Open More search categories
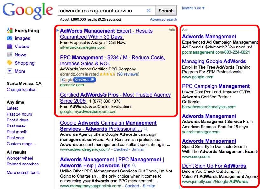Image resolution: width=260 pixels, height=189 pixels. [x=20, y=71]
